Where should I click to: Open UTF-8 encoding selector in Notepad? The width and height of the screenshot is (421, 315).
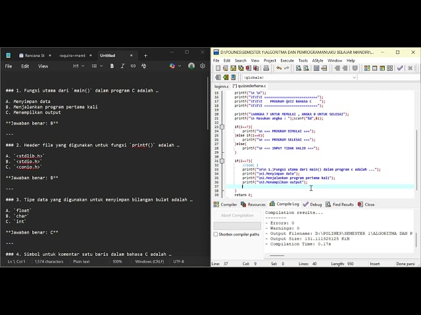(179, 261)
